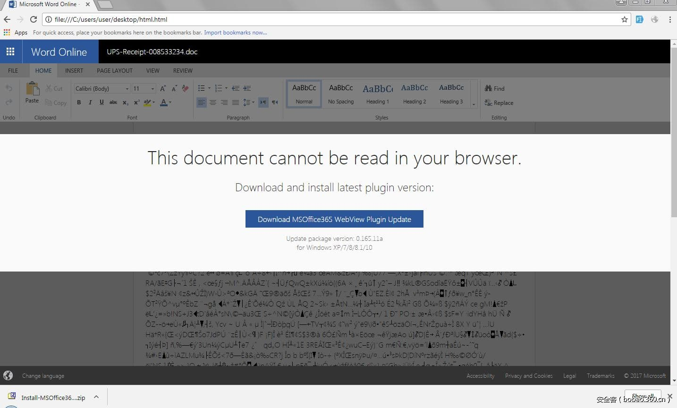Click the Decrease Indent icon
The height and width of the screenshot is (408, 677).
236,88
